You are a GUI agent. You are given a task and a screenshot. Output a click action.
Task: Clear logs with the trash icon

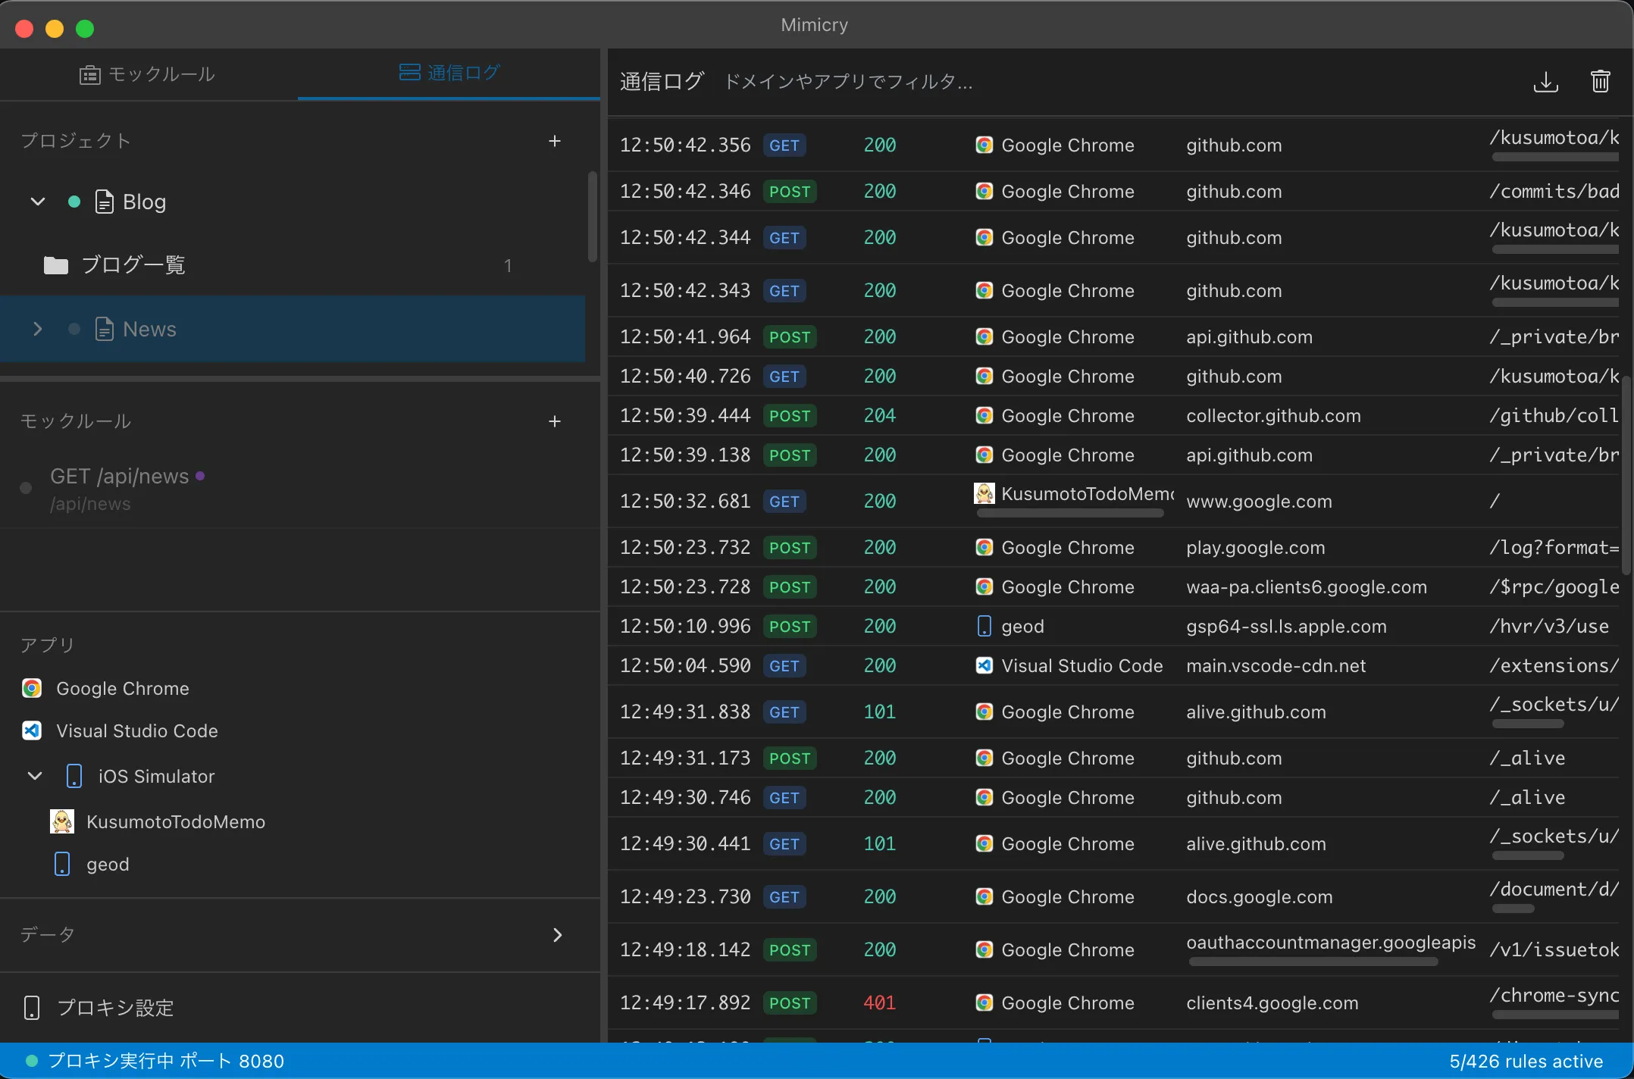pyautogui.click(x=1600, y=82)
